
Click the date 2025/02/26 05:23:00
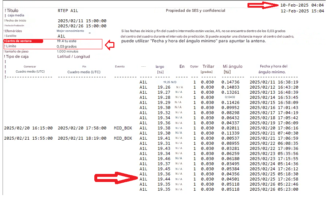(274, 189)
